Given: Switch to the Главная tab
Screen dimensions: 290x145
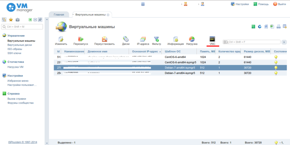Looking at the screenshot, I should tap(59, 14).
